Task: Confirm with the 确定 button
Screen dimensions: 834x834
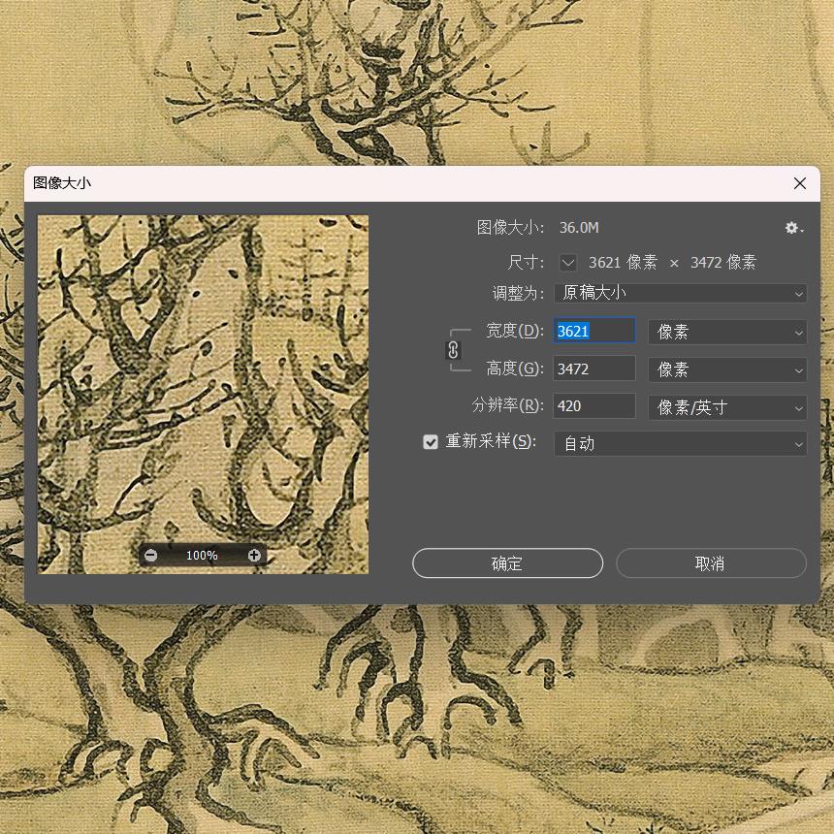Action: tap(507, 563)
